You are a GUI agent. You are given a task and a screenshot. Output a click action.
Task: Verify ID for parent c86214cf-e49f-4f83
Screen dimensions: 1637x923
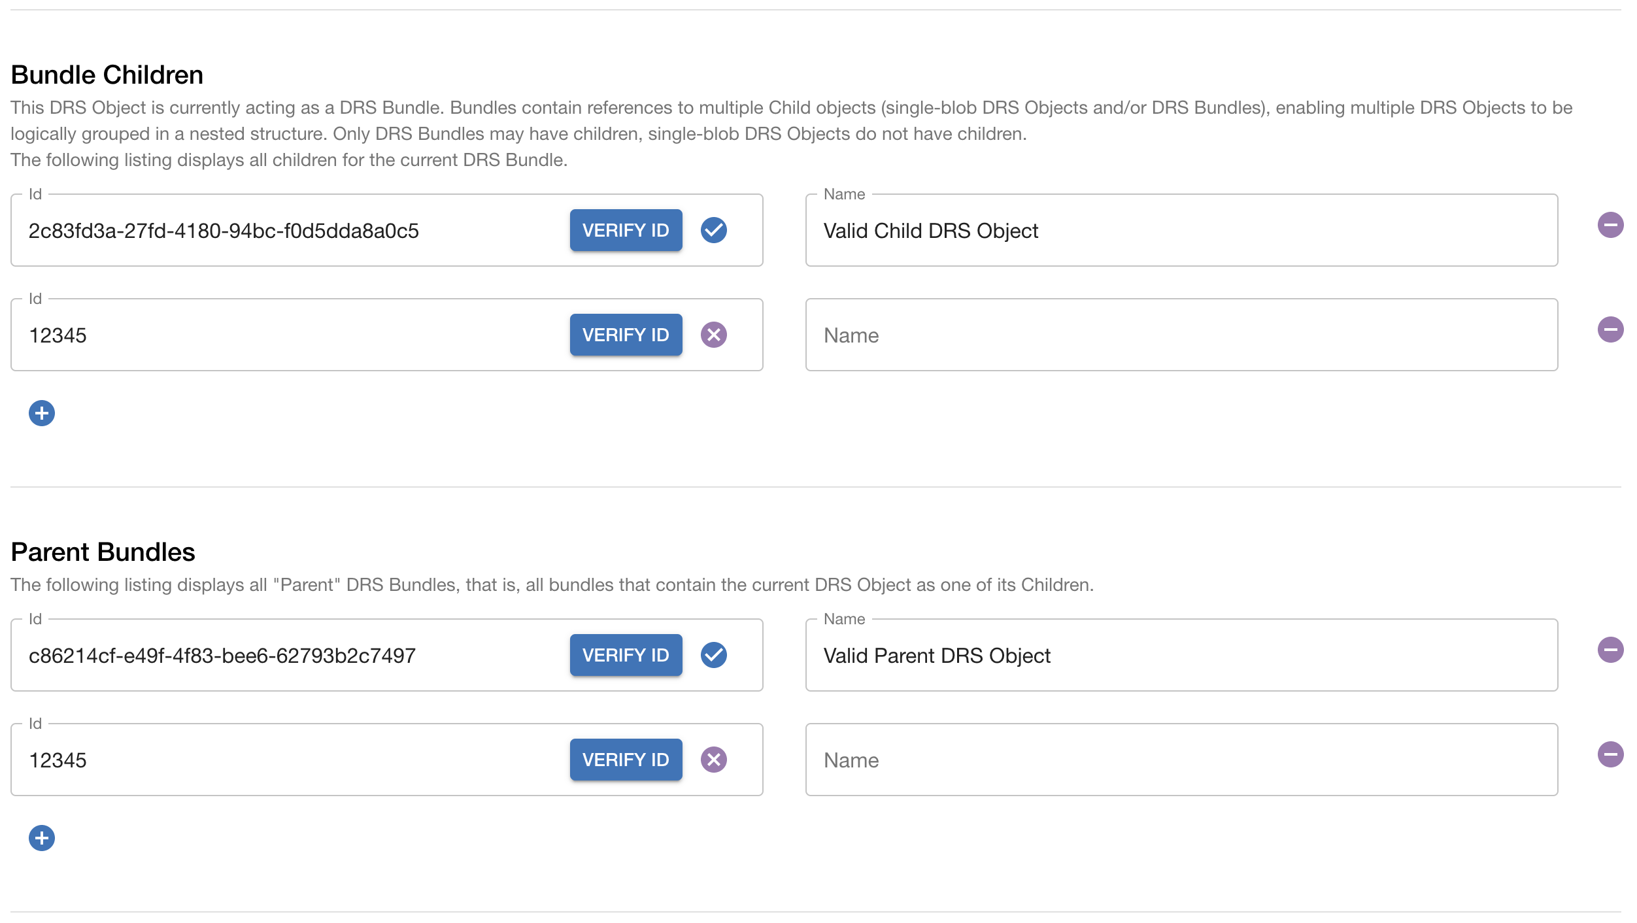(x=626, y=655)
